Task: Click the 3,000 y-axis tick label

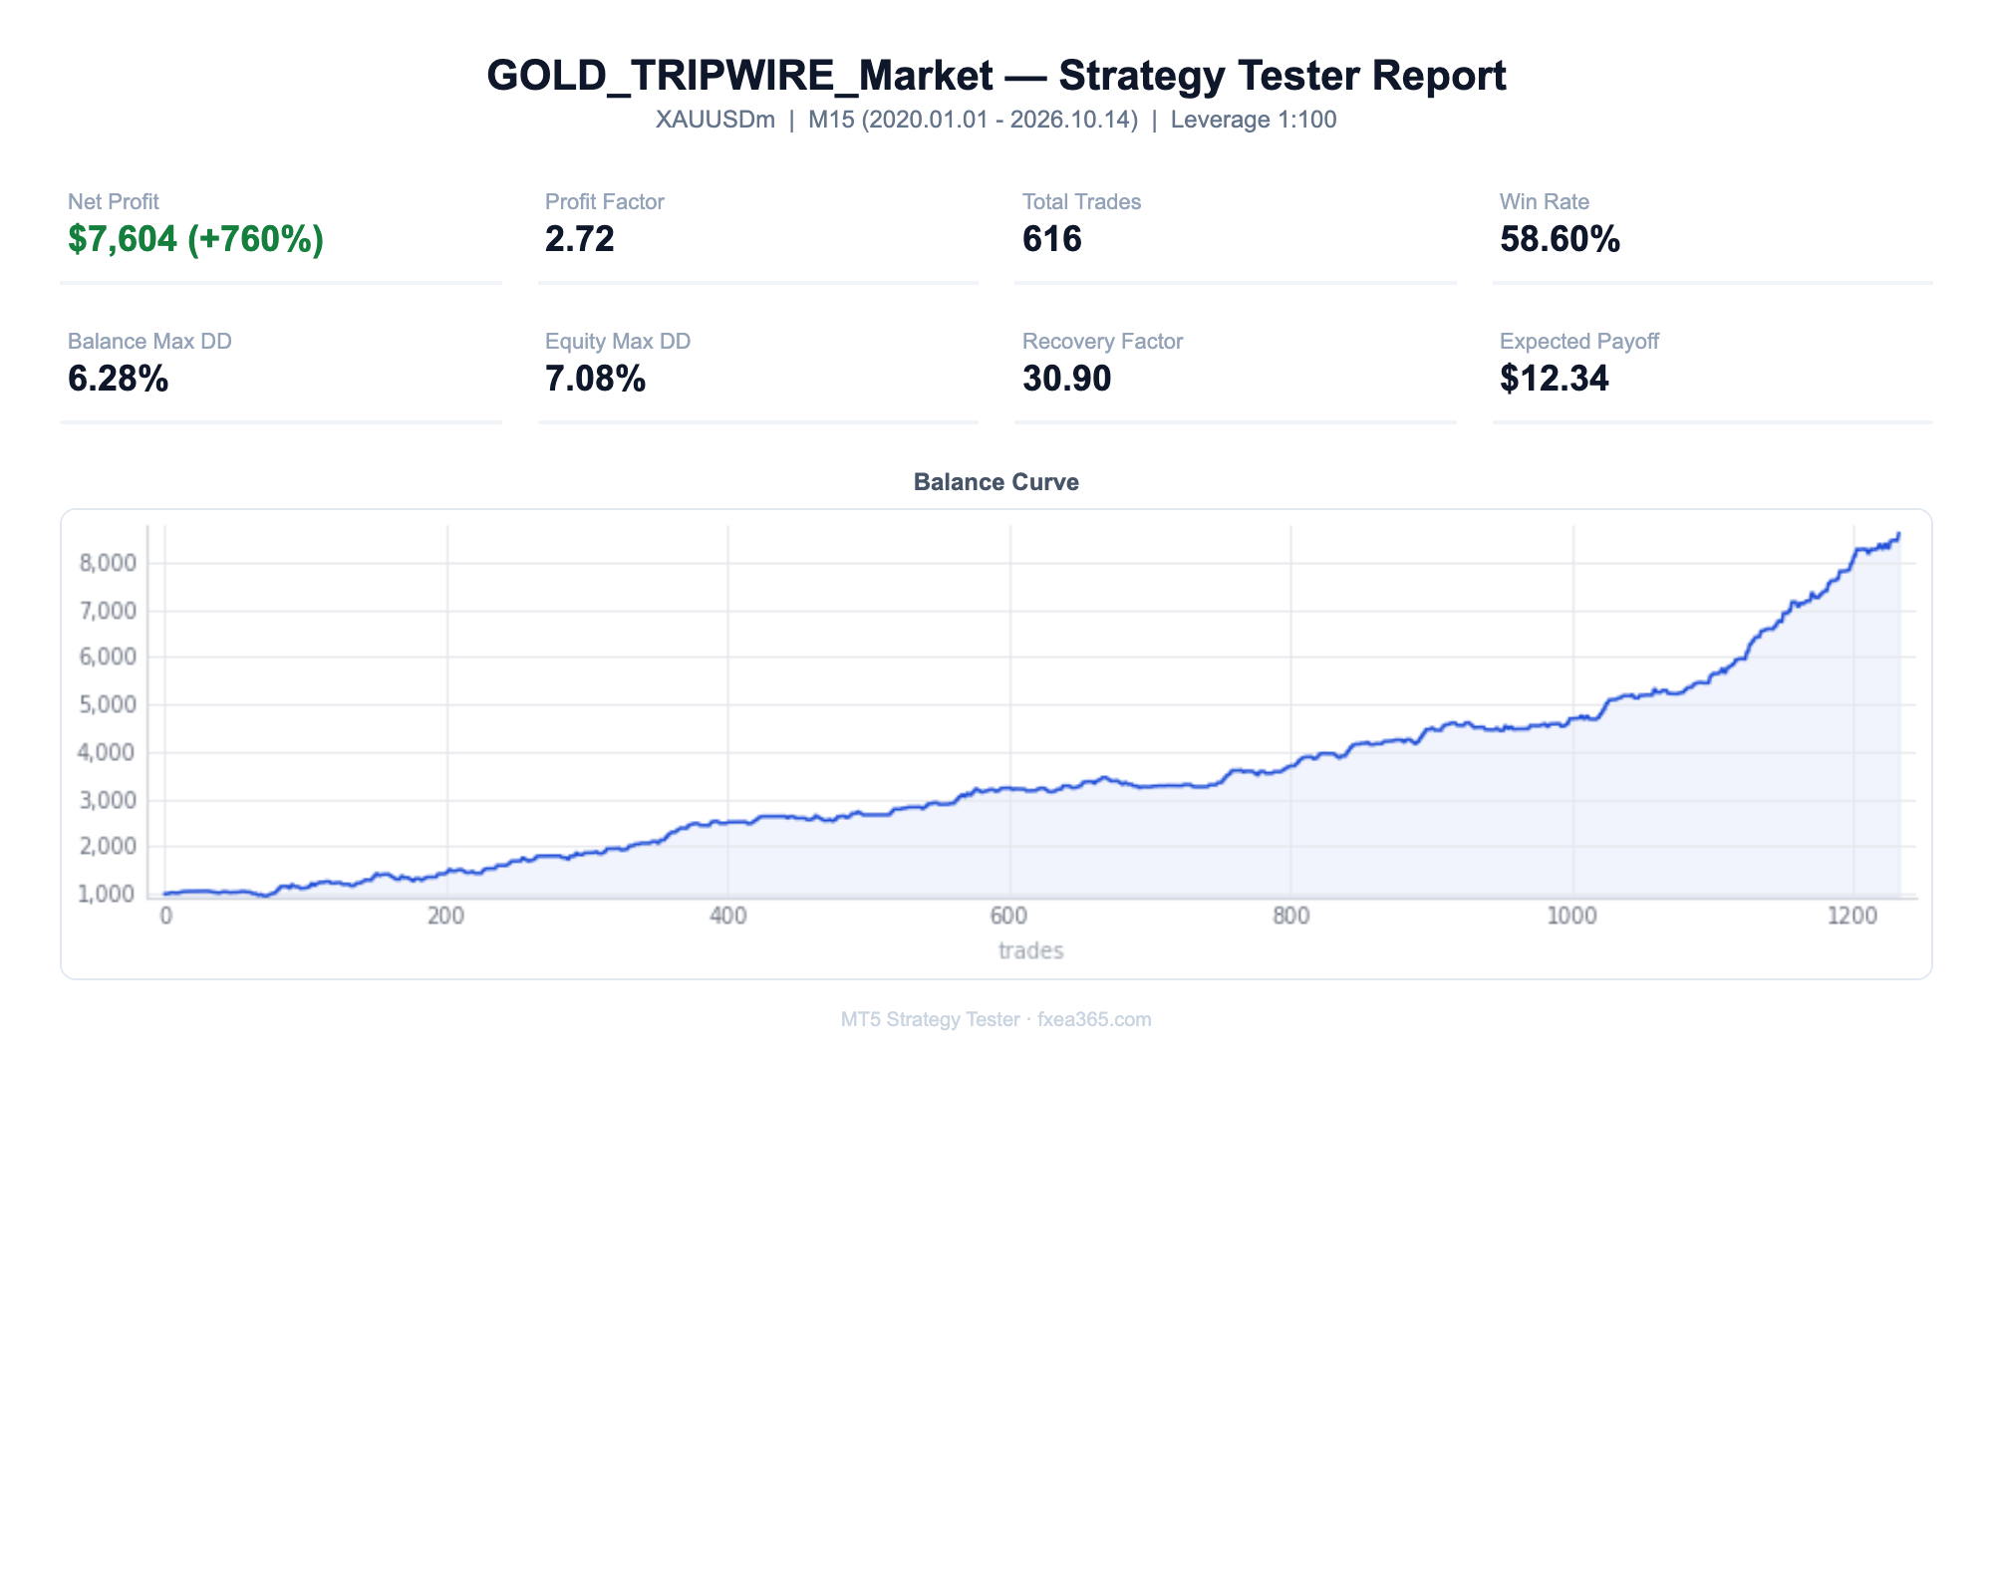Action: 107,800
